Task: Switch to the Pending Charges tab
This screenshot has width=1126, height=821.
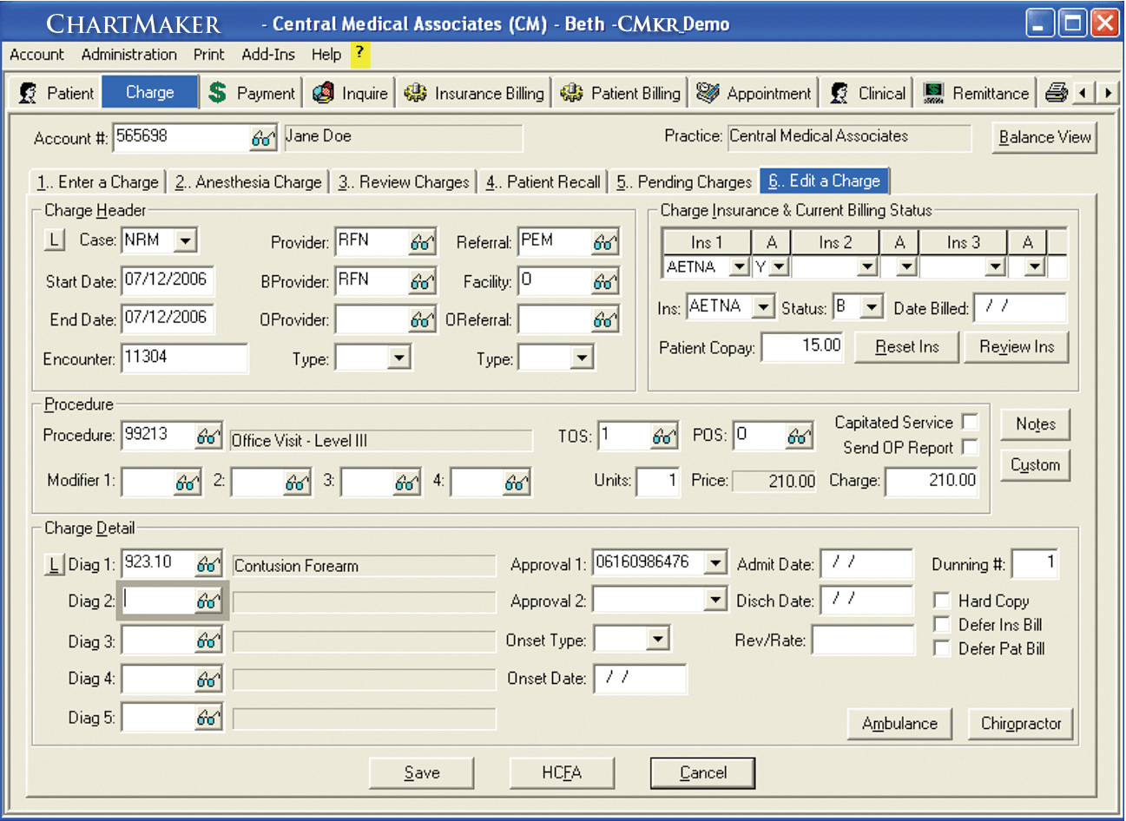Action: 684,182
